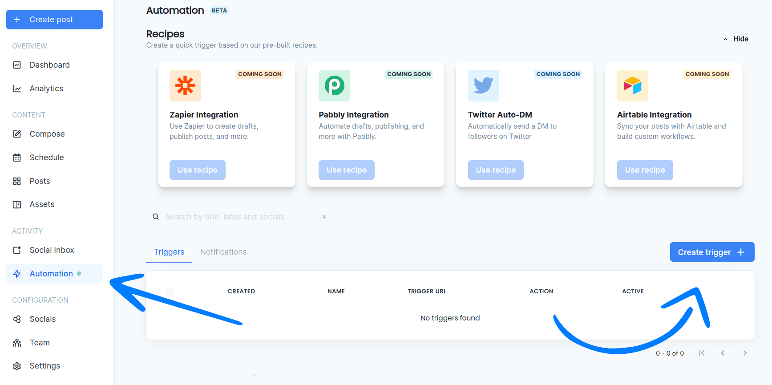Click the Social Inbox icon
Screen dimensions: 772x385
point(17,250)
